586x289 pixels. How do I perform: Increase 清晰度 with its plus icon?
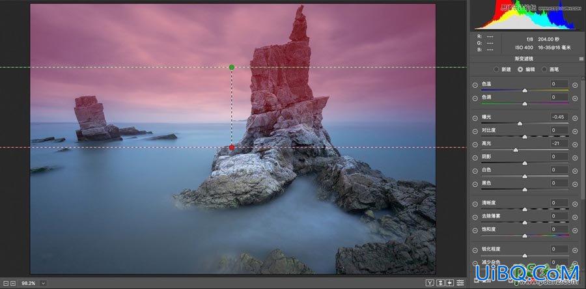click(575, 204)
